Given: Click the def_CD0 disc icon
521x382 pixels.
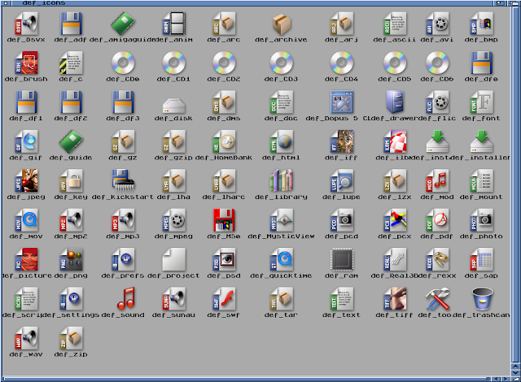Looking at the screenshot, I should coord(123,62).
